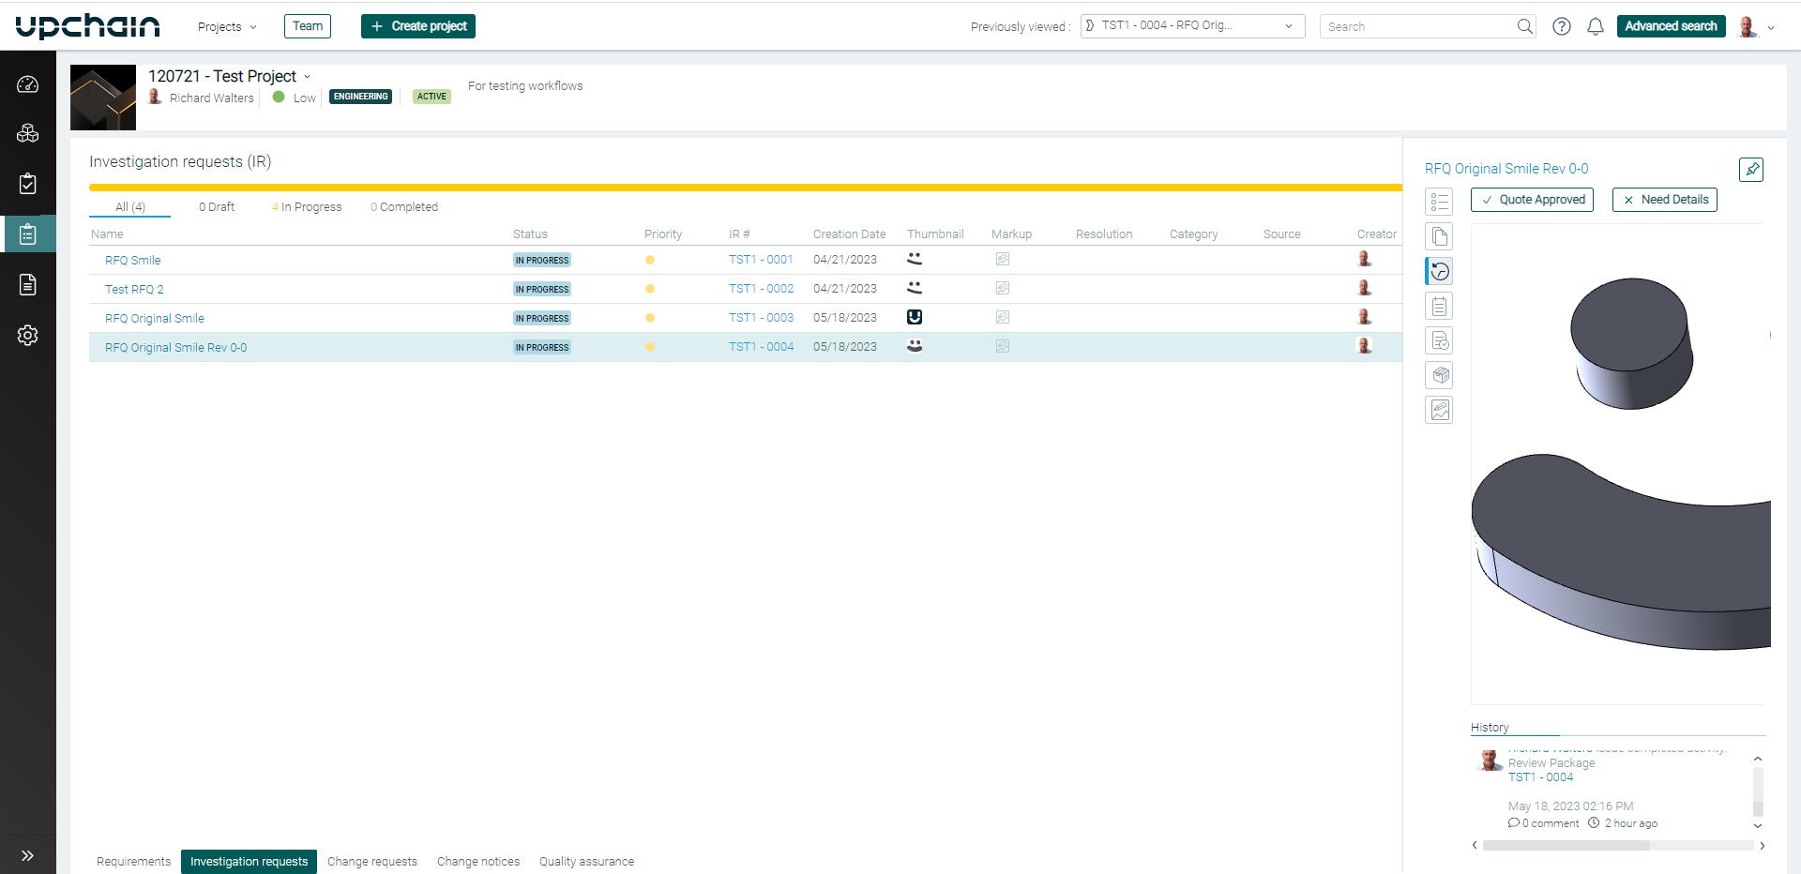Open the Projects dropdown menu
The image size is (1801, 874).
(225, 26)
